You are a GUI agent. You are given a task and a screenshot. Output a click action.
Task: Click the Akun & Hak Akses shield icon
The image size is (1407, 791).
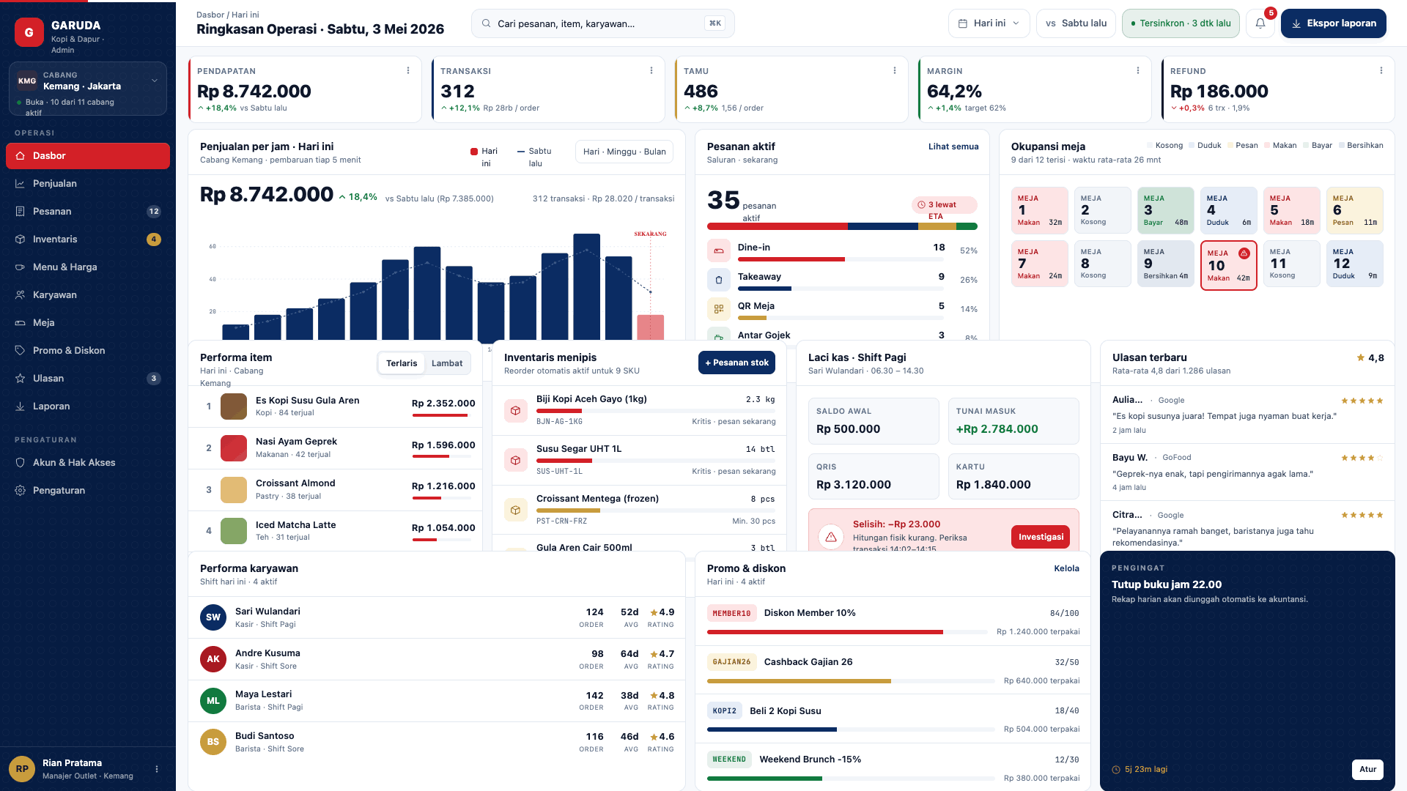20,463
